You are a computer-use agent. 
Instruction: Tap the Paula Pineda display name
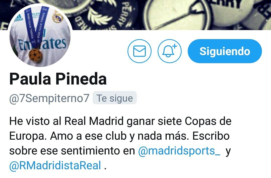tap(58, 79)
